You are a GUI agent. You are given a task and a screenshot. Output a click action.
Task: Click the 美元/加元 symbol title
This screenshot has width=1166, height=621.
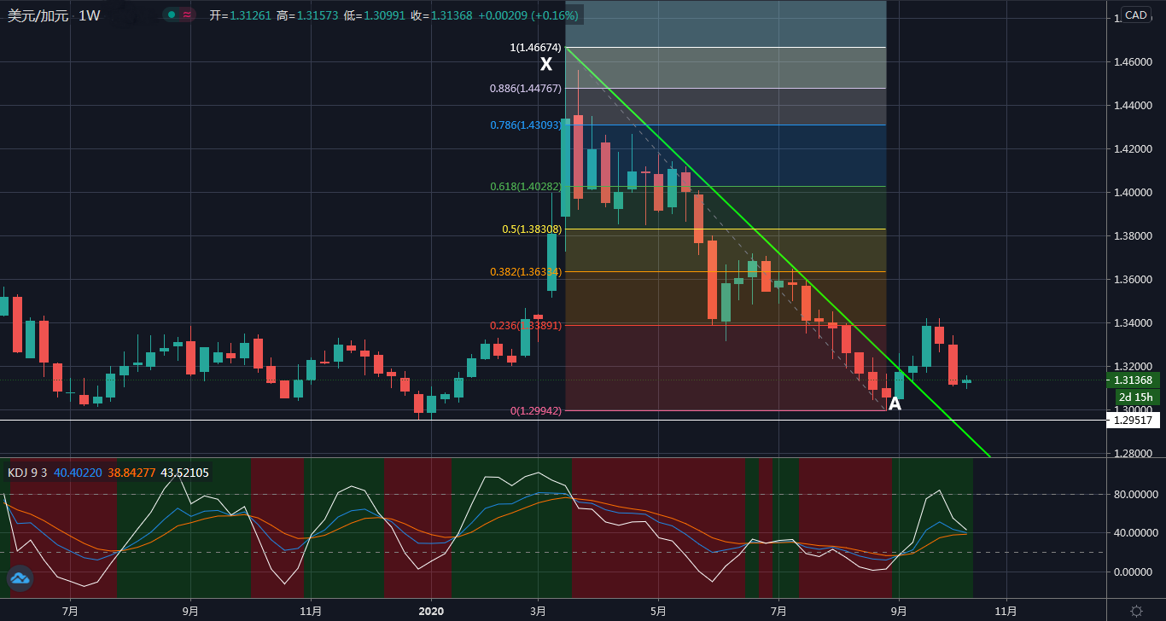click(x=38, y=15)
